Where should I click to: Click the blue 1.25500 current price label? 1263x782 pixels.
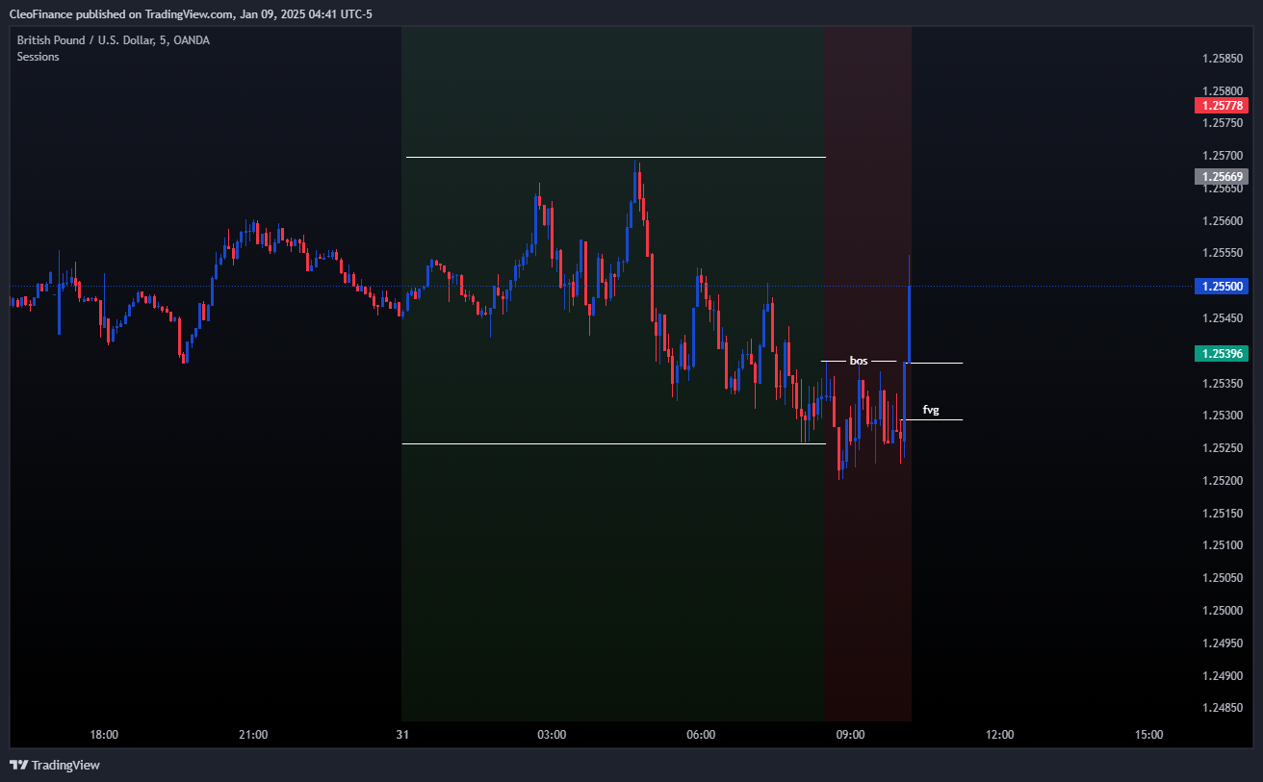click(x=1221, y=286)
